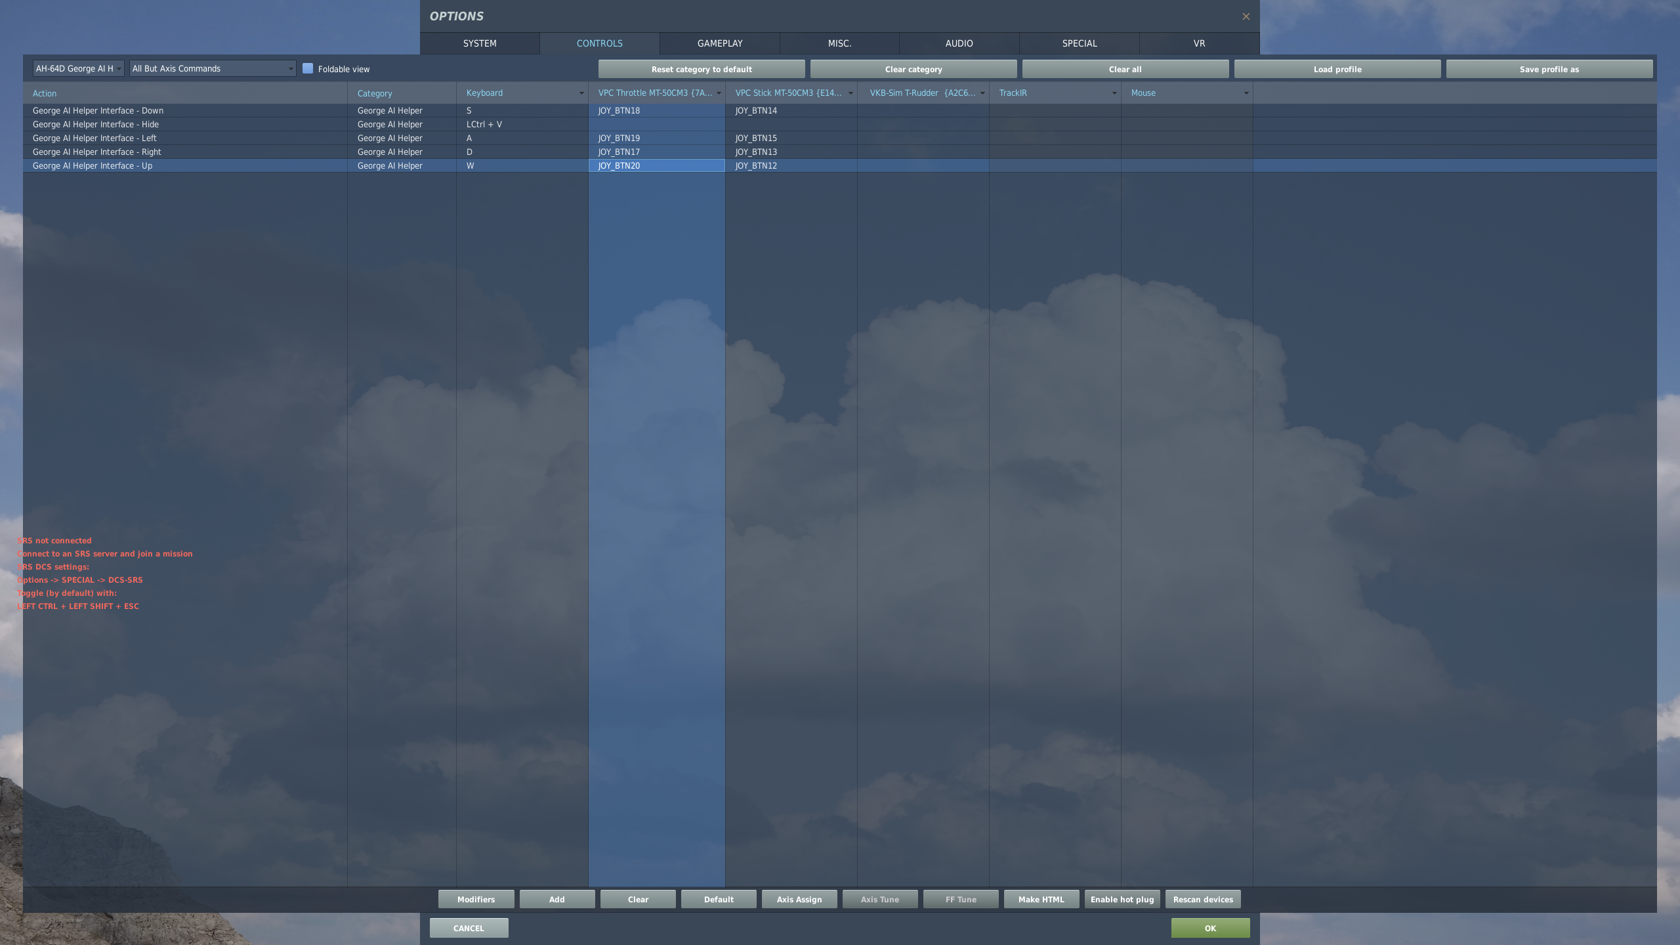The width and height of the screenshot is (1680, 945).
Task: Click the Save profile as button
Action: tap(1549, 69)
